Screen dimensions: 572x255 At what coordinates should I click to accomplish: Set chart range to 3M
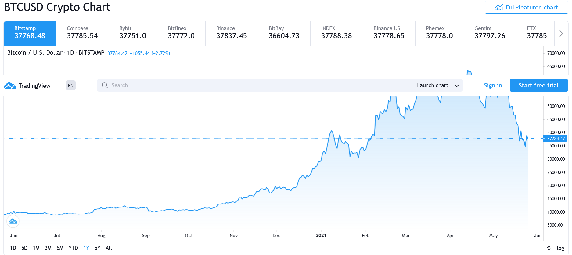[48, 248]
